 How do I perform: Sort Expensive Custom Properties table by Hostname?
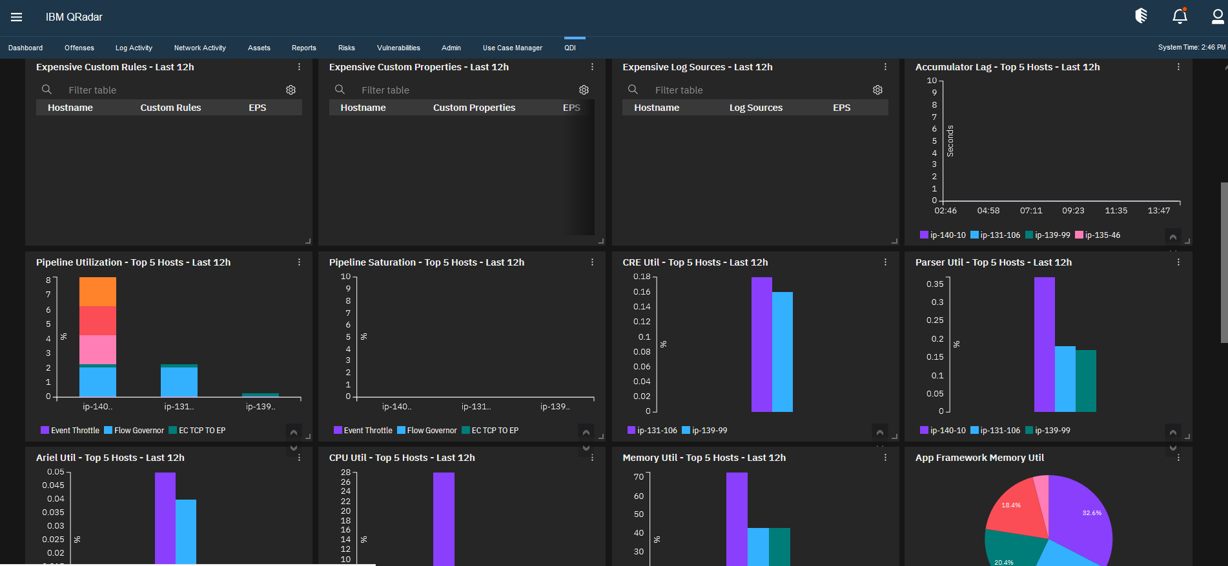pos(363,108)
